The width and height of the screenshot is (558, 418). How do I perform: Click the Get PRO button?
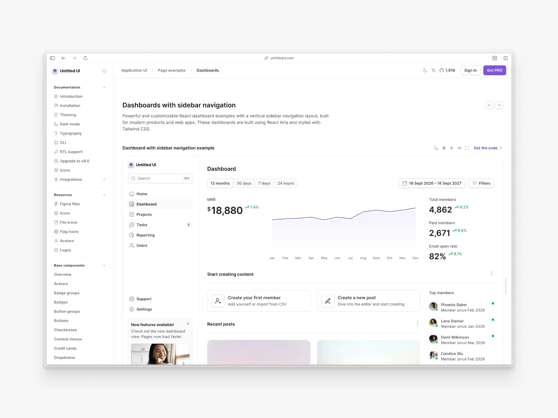click(495, 70)
